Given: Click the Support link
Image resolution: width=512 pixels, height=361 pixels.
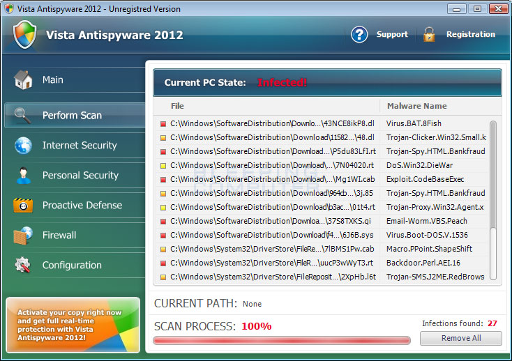Looking at the screenshot, I should click(x=392, y=34).
